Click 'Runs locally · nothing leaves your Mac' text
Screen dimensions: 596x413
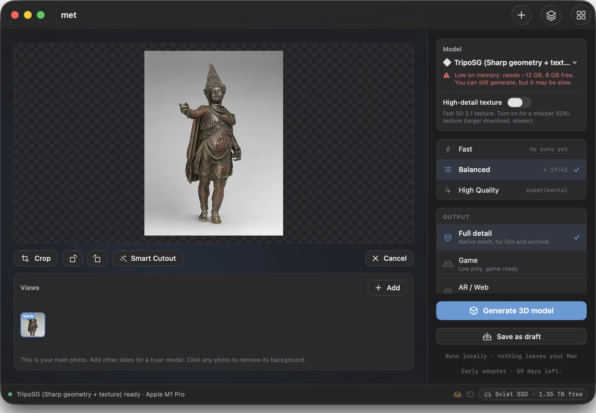pyautogui.click(x=511, y=356)
